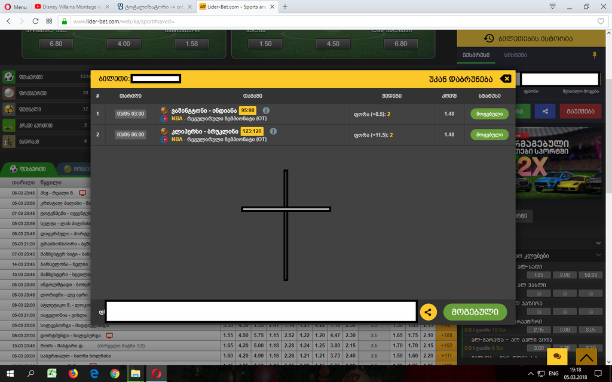Open Opera tab menu icon in title bar
The width and height of the screenshot is (612, 382).
[552, 6]
